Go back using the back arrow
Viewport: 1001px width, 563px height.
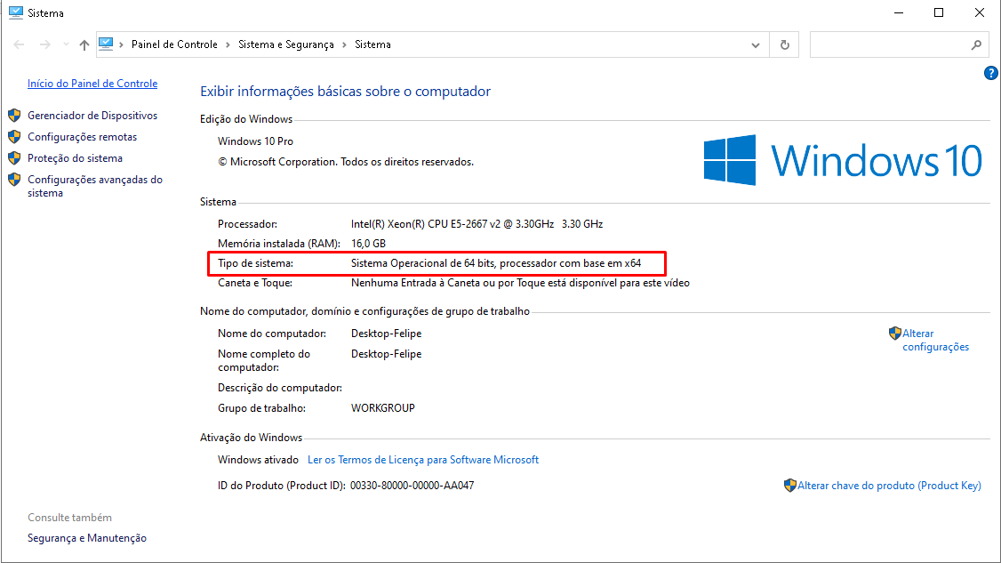click(19, 44)
